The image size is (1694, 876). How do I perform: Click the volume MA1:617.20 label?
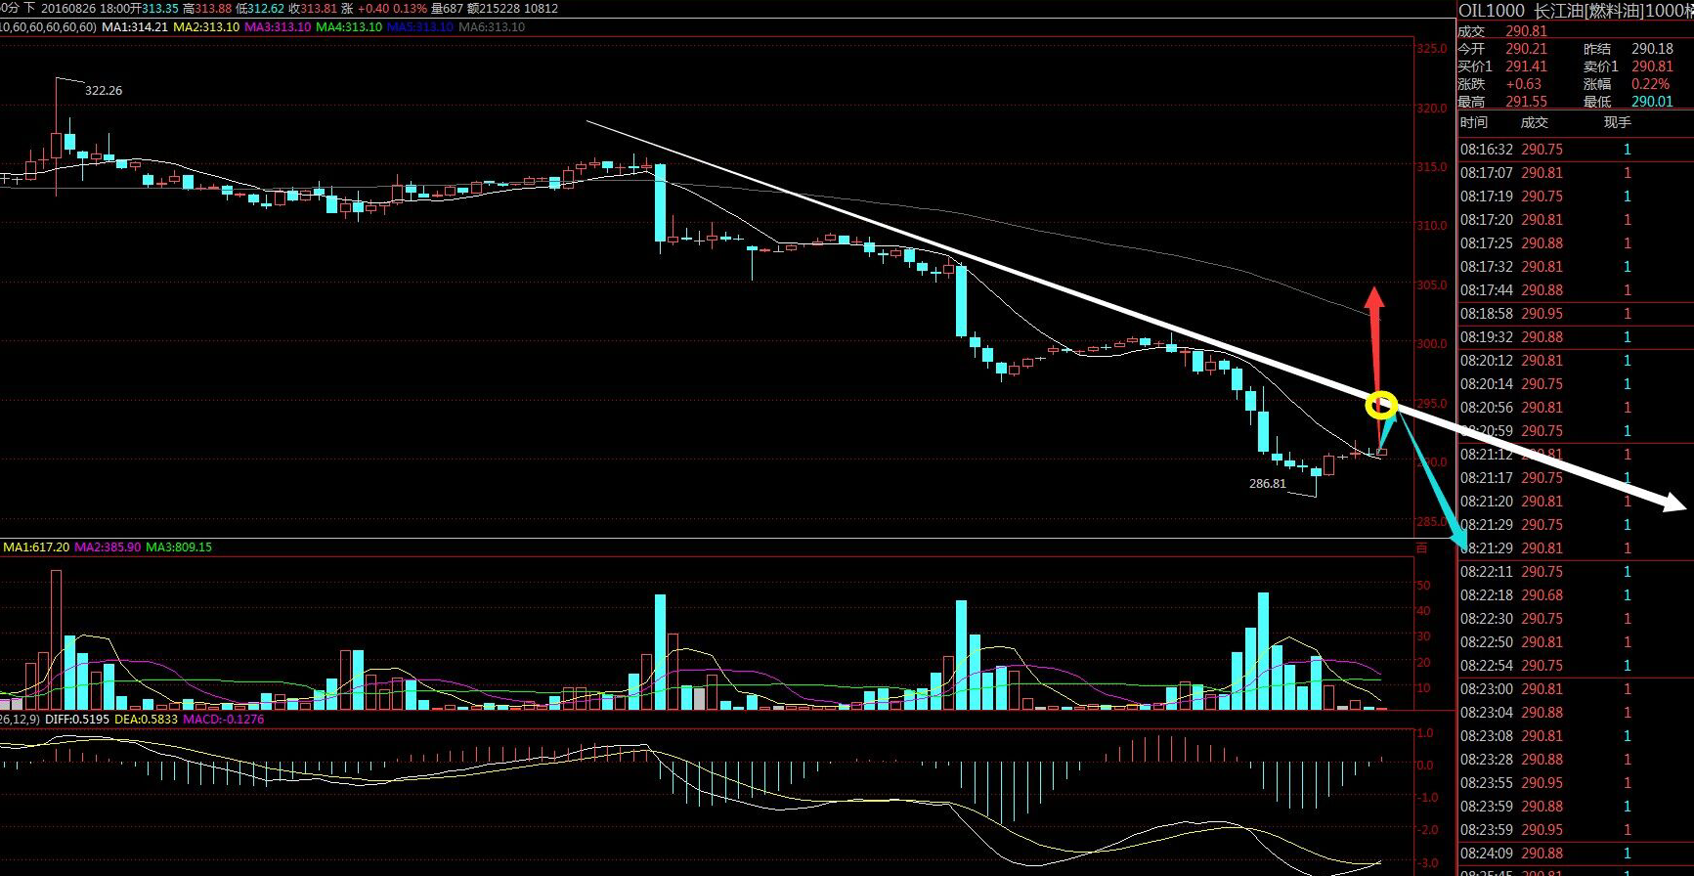click(x=36, y=547)
